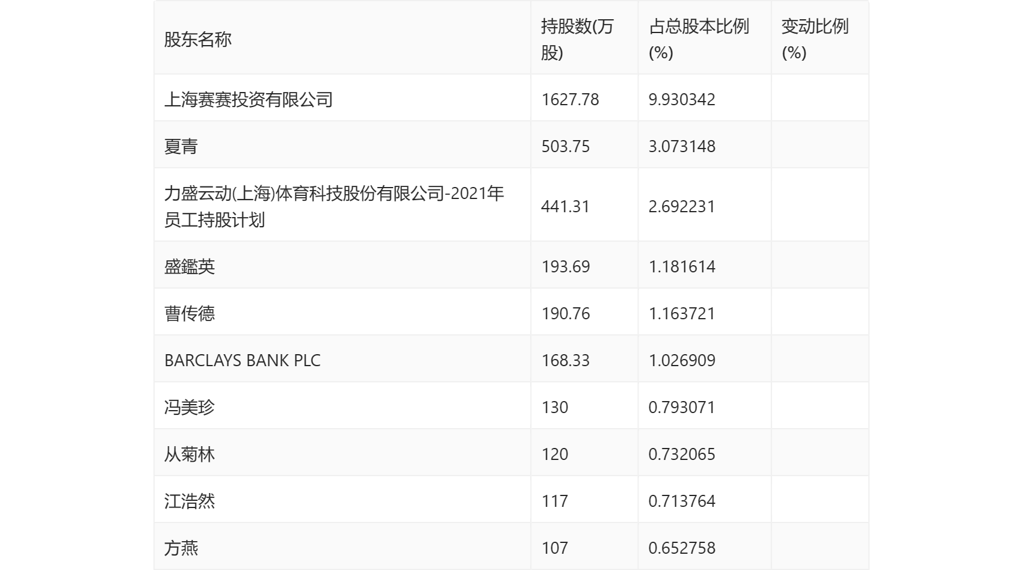1023x570 pixels.
Task: Click the 持股数(万股) column header
Action: tap(576, 40)
